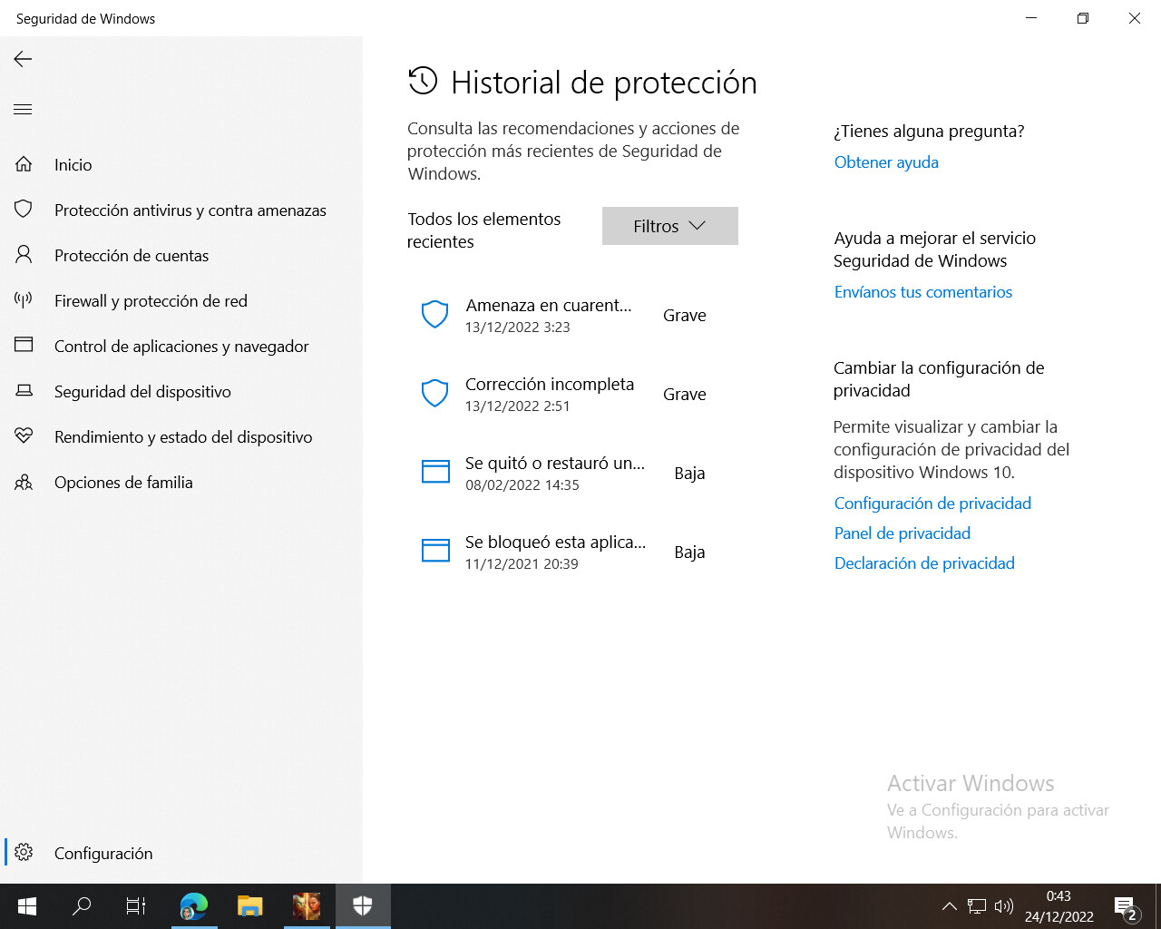Click Grave severity of Corrección incompleta
Screen dimensions: 1161x929
(x=685, y=395)
